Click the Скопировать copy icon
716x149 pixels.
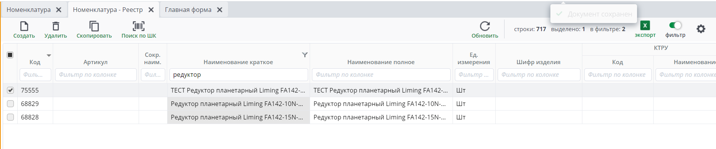pyautogui.click(x=94, y=26)
